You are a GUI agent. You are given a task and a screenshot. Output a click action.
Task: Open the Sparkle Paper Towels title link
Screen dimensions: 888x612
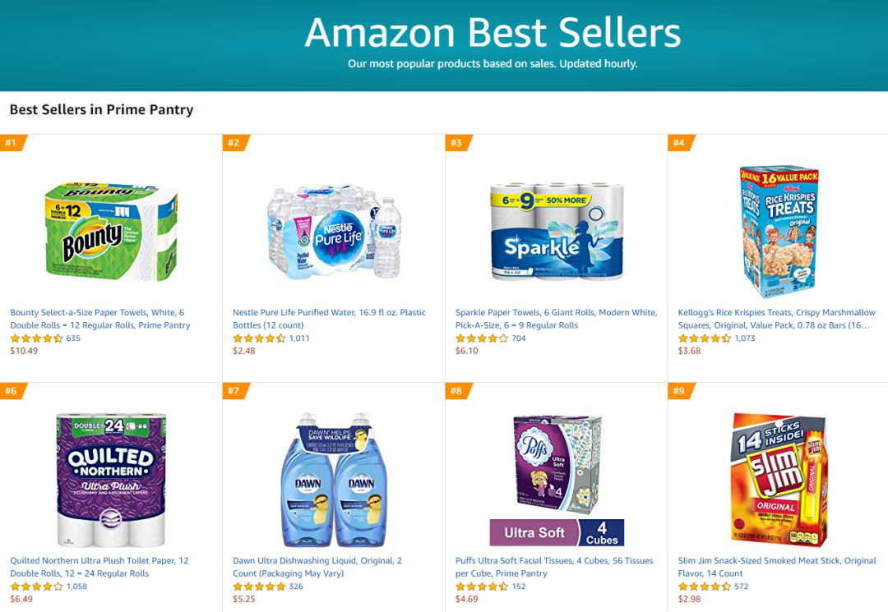(x=556, y=319)
